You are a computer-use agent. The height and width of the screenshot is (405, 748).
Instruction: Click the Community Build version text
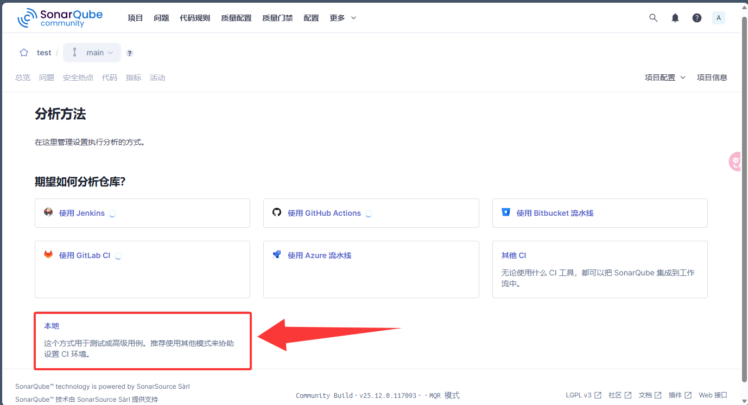[356, 396]
